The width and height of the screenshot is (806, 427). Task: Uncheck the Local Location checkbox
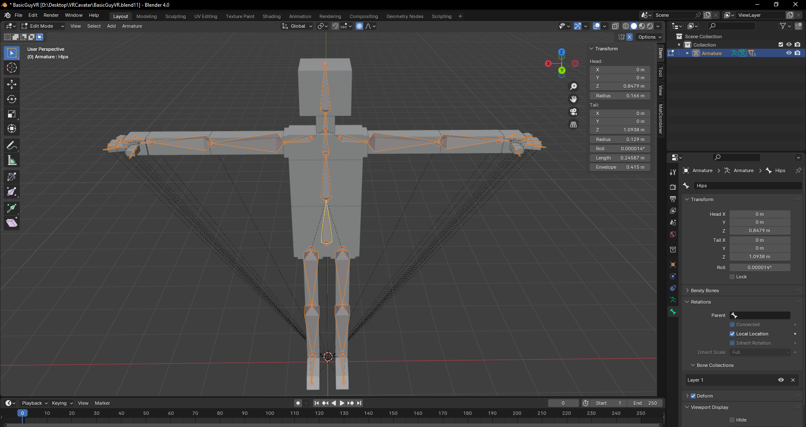(x=732, y=334)
